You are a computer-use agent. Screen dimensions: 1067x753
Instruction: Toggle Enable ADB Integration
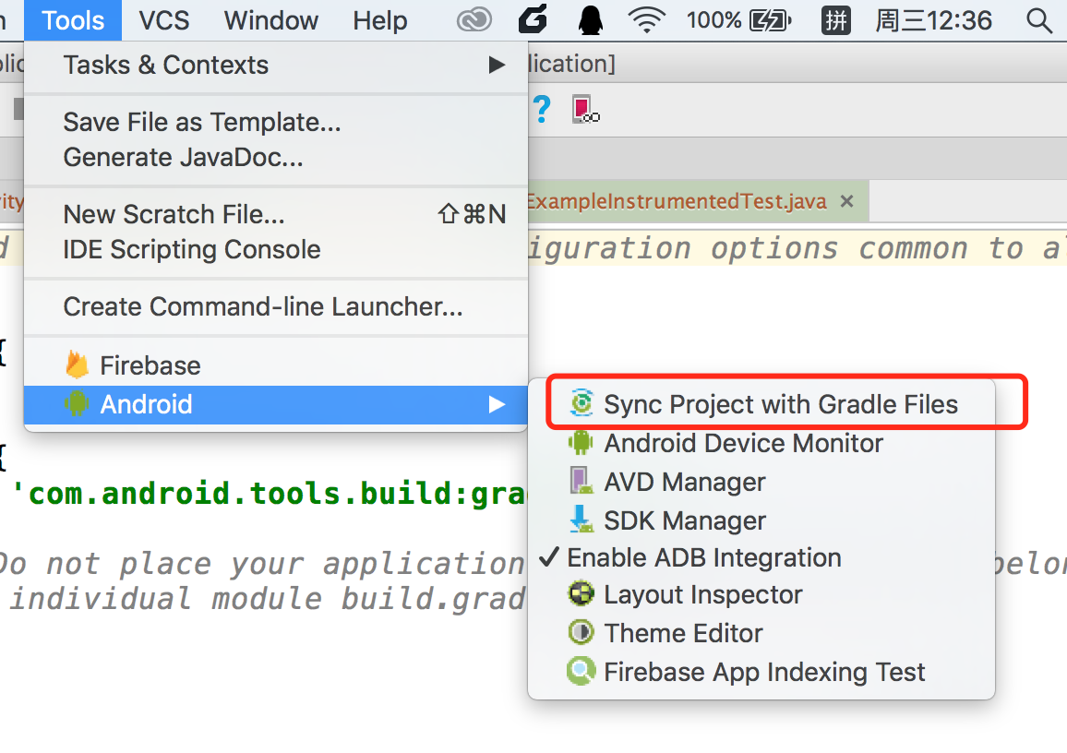tap(761, 557)
